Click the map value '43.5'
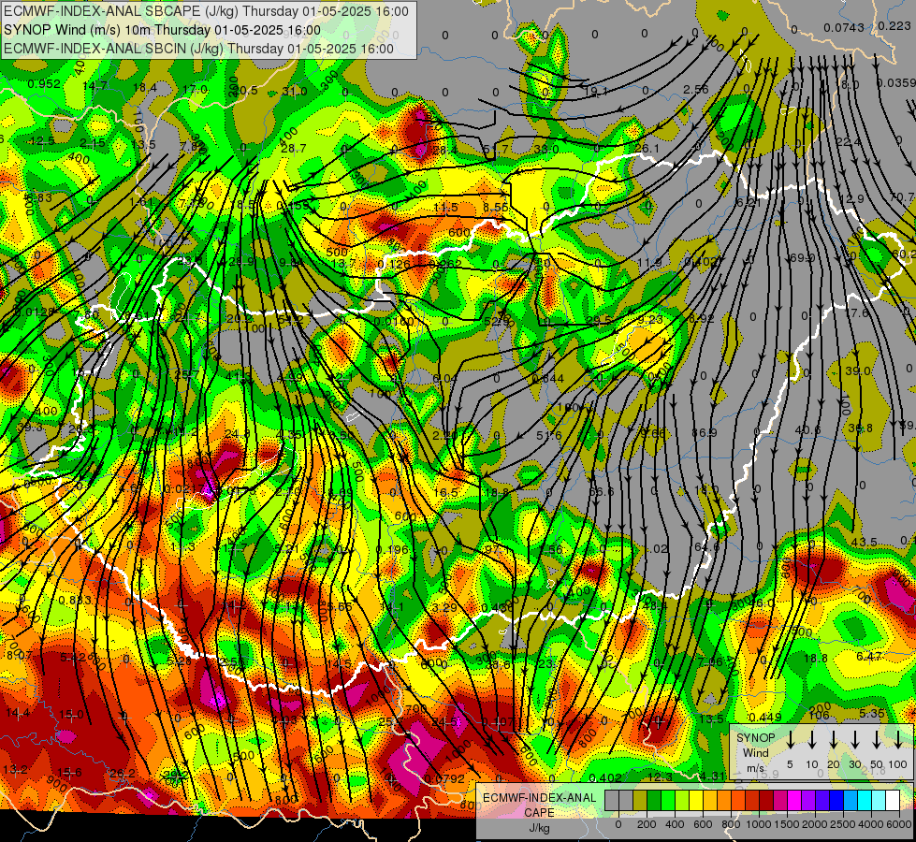Screen dimensions: 916x842 (864, 543)
